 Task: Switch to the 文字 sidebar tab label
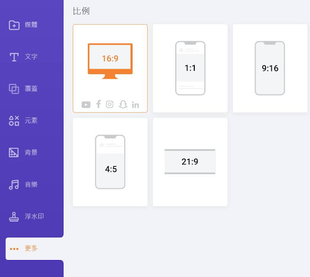pos(31,57)
